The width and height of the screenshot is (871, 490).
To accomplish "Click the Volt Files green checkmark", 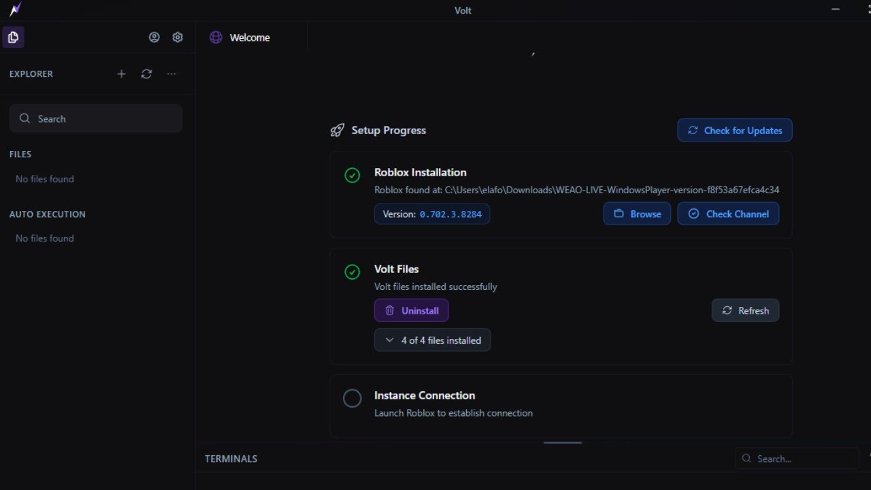I will (x=352, y=272).
